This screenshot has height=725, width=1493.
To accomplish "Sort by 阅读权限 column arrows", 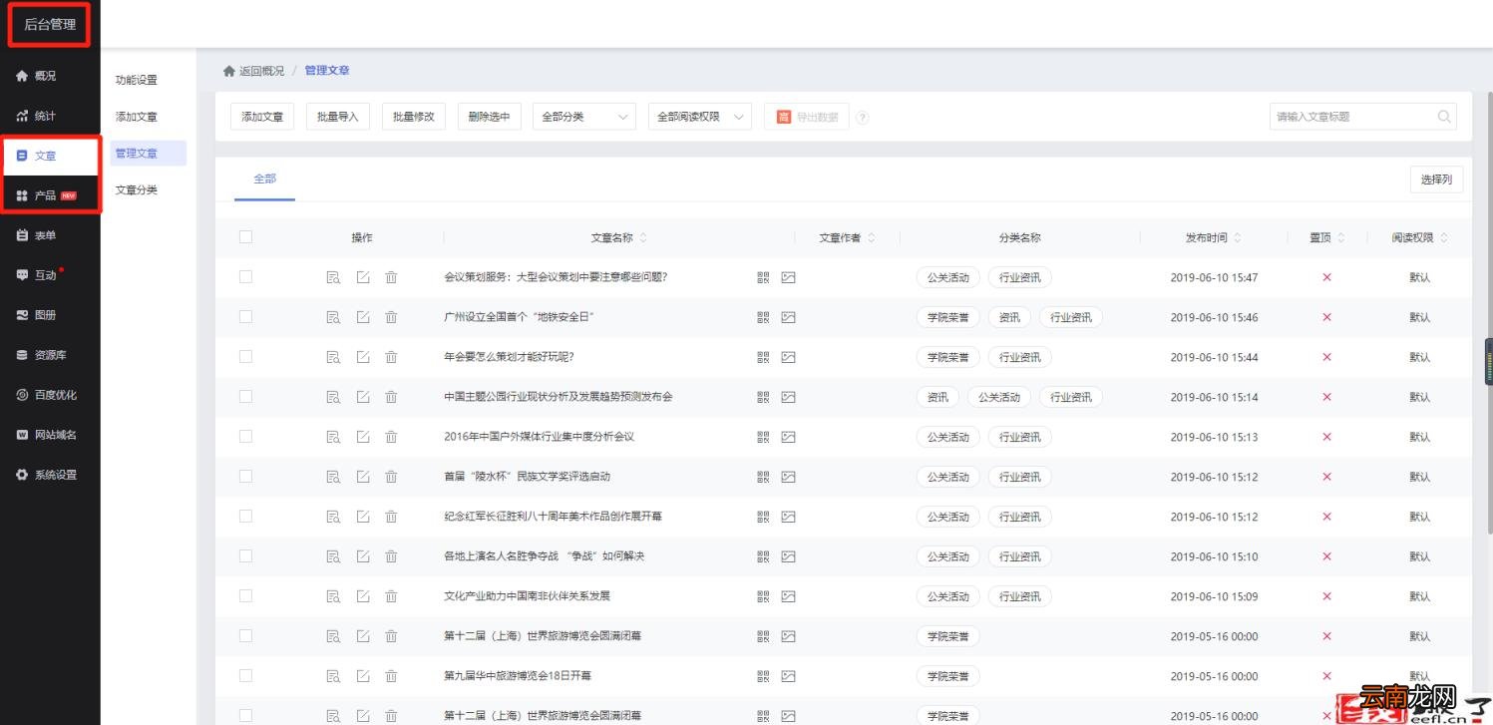I will coord(1444,237).
